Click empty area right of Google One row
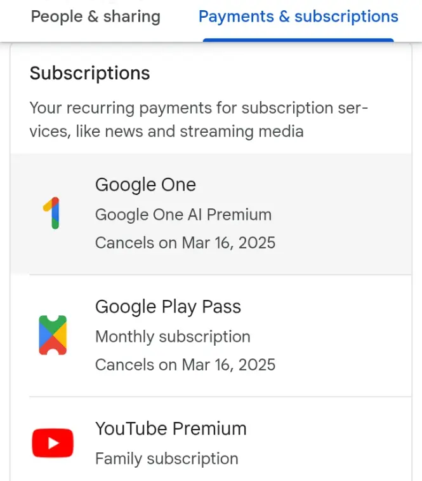The width and height of the screenshot is (422, 481). 343,213
